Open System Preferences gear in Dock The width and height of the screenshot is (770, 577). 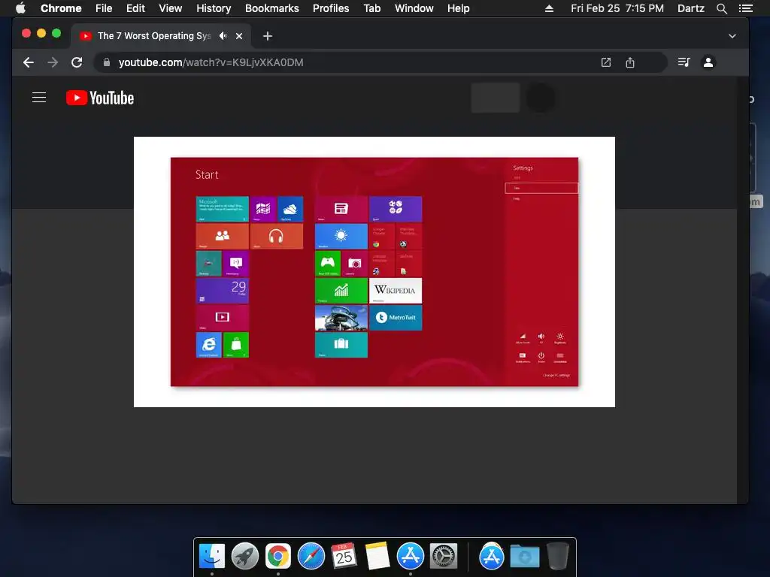pyautogui.click(x=444, y=556)
